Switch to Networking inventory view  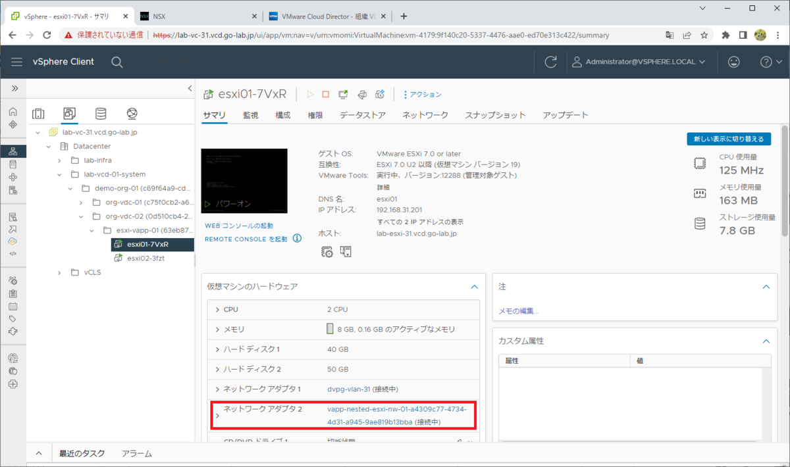(132, 114)
